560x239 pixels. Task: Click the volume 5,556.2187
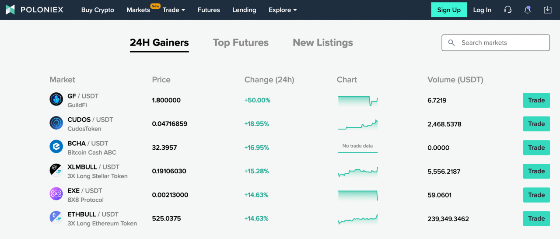click(x=444, y=171)
